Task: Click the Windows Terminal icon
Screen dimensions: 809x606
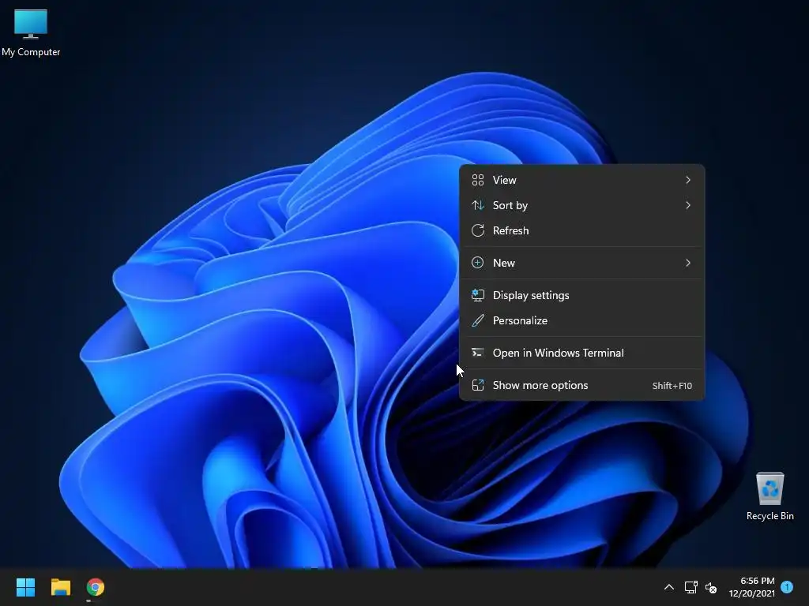Action: click(478, 353)
